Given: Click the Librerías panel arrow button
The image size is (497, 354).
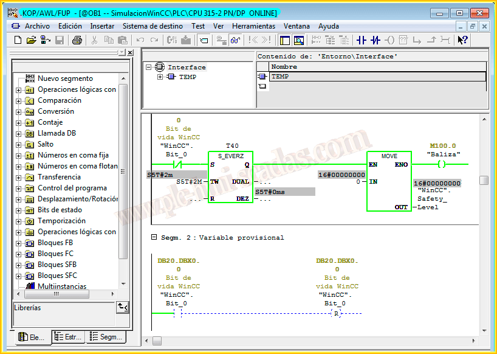Looking at the screenshot, I should 122,308.
